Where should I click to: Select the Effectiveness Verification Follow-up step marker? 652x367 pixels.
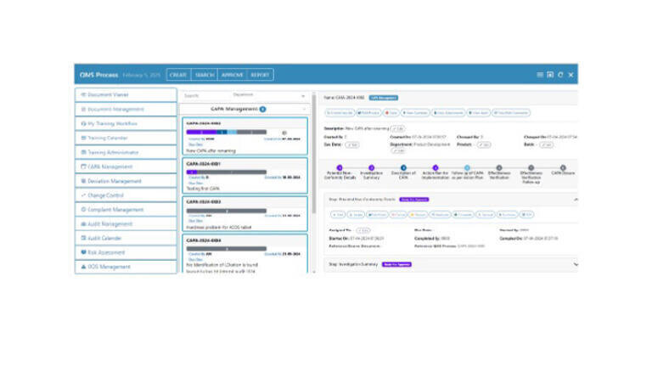click(531, 168)
